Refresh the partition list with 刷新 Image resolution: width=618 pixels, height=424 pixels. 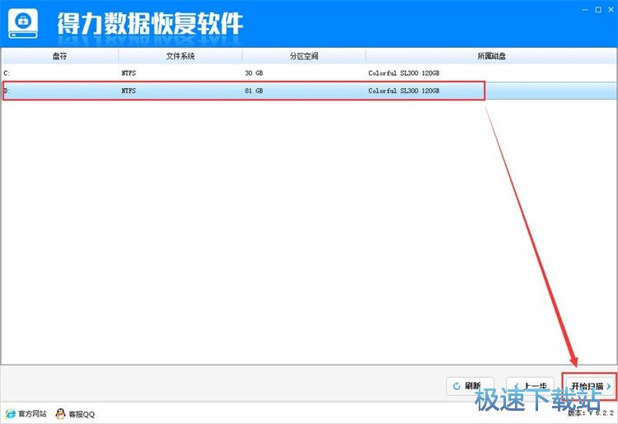(x=470, y=386)
